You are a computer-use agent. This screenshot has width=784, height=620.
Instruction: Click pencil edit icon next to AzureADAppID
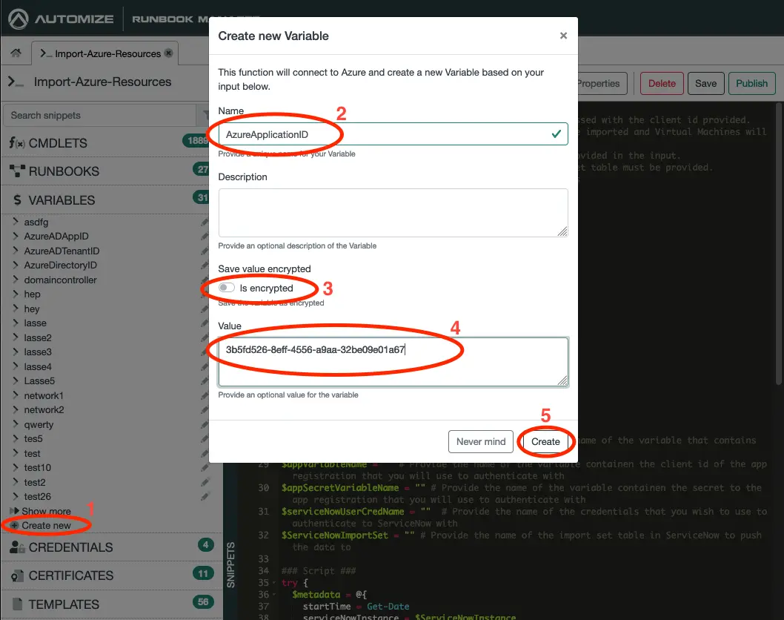[x=205, y=237]
